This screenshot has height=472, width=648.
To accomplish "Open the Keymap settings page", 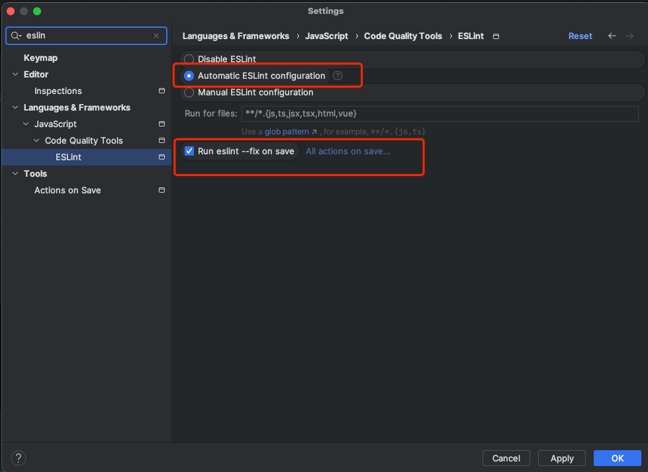I will (x=40, y=58).
